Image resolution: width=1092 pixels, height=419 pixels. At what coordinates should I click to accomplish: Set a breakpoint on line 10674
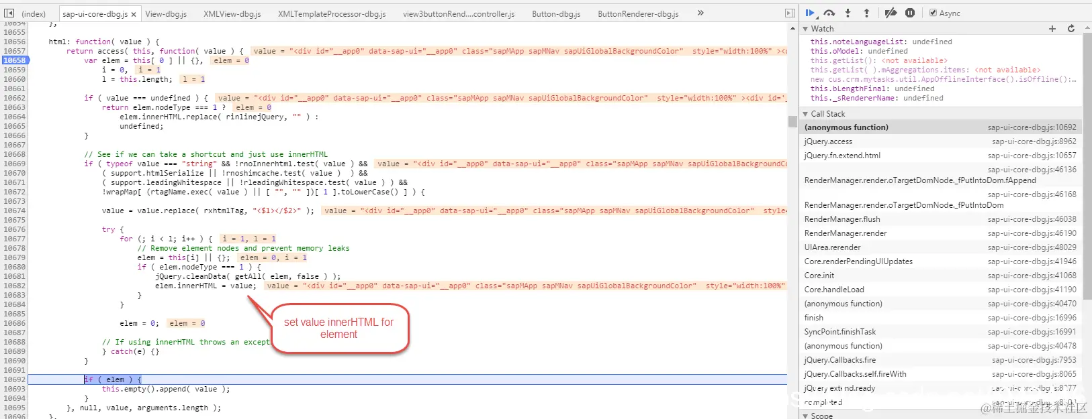[14, 211]
